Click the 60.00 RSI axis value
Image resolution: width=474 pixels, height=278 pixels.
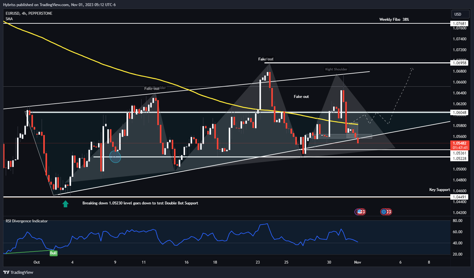[x=457, y=232]
